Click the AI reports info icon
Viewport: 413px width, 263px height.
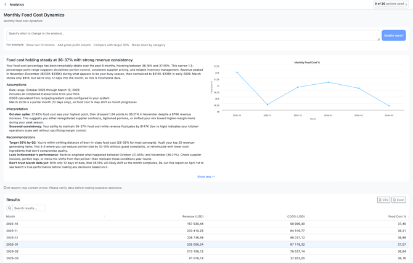pos(6,188)
